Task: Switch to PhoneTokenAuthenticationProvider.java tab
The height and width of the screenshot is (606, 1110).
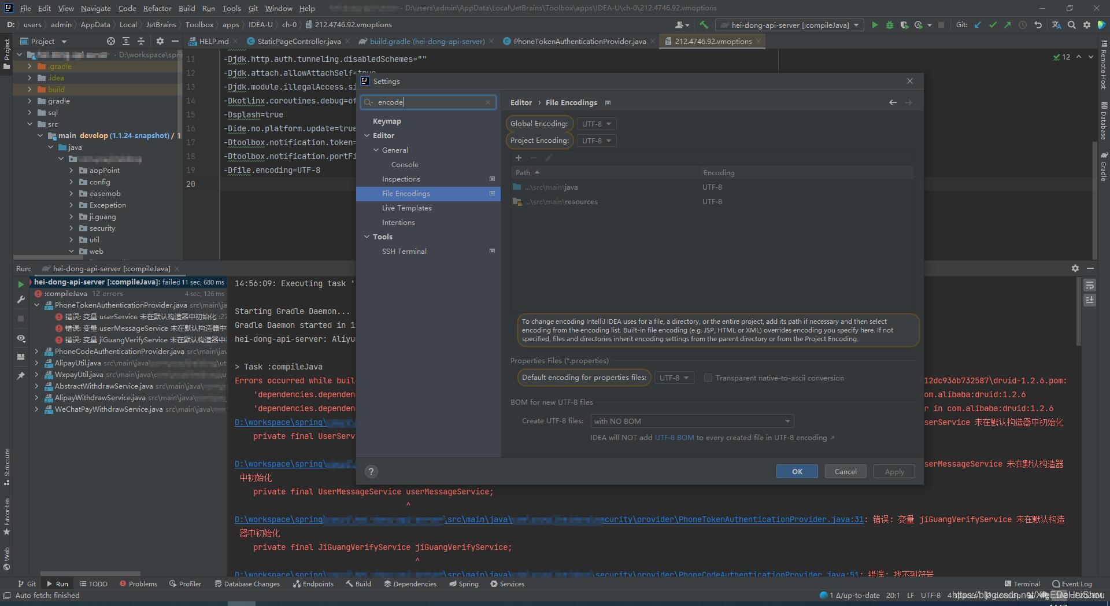Action: click(579, 41)
